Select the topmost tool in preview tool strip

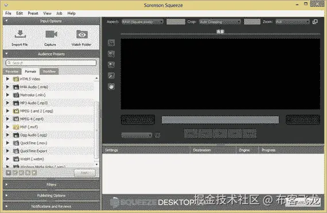click(111, 43)
